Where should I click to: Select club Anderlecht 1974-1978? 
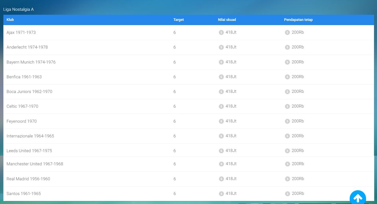(x=27, y=47)
